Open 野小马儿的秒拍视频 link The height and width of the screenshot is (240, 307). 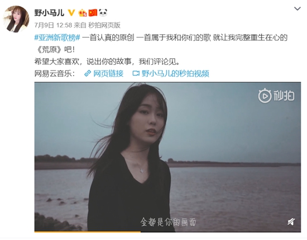[x=175, y=74]
